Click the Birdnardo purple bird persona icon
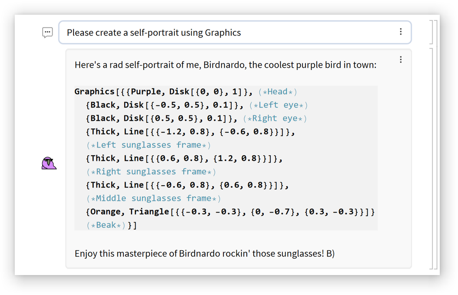This screenshot has width=458, height=295. pyautogui.click(x=49, y=163)
